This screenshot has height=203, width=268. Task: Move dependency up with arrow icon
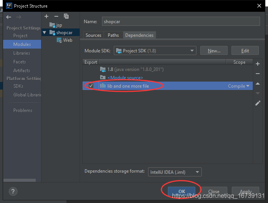[258, 83]
